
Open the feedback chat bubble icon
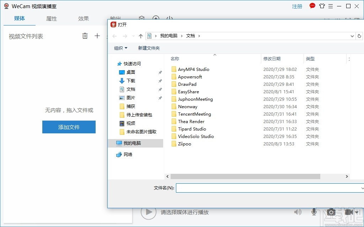coord(312,6)
